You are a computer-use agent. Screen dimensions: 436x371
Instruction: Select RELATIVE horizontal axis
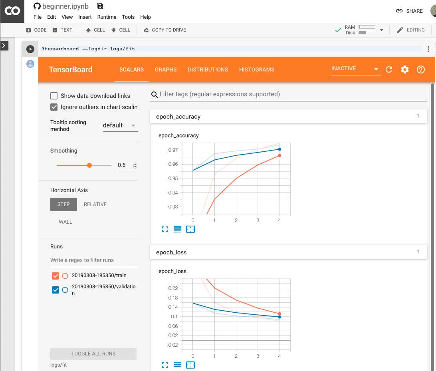95,204
